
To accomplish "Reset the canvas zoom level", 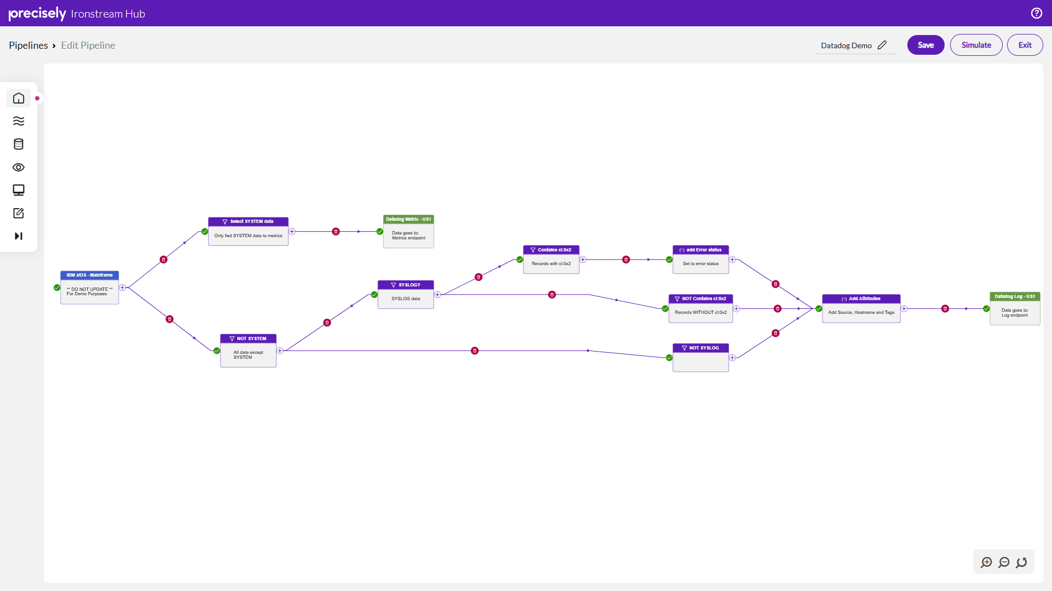I will 1021,563.
